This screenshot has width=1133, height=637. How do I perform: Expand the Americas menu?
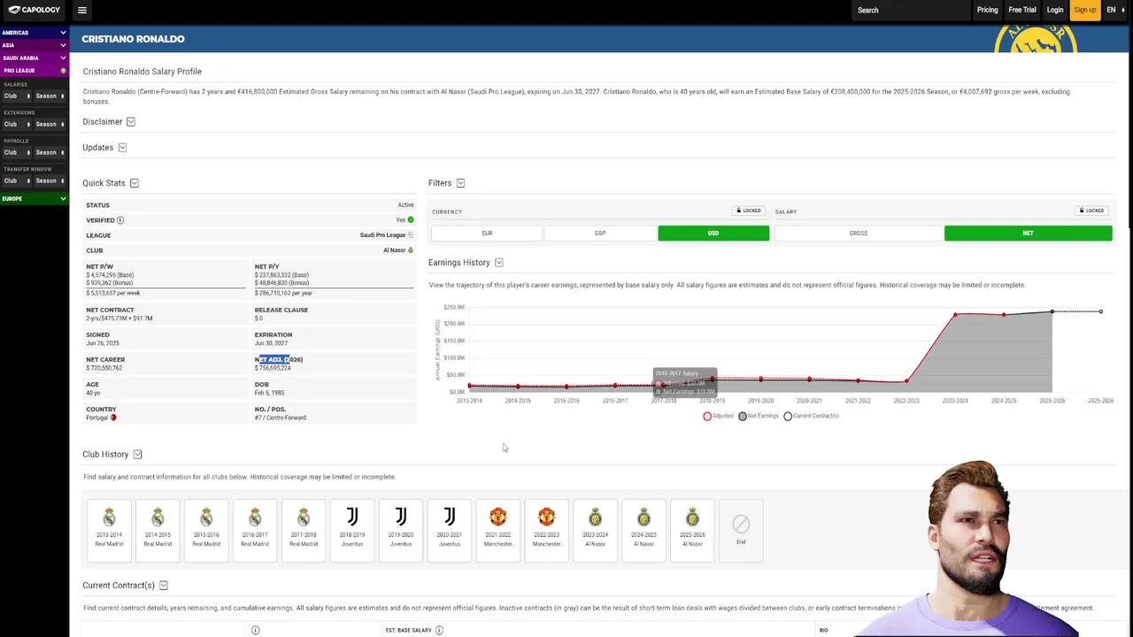[34, 33]
